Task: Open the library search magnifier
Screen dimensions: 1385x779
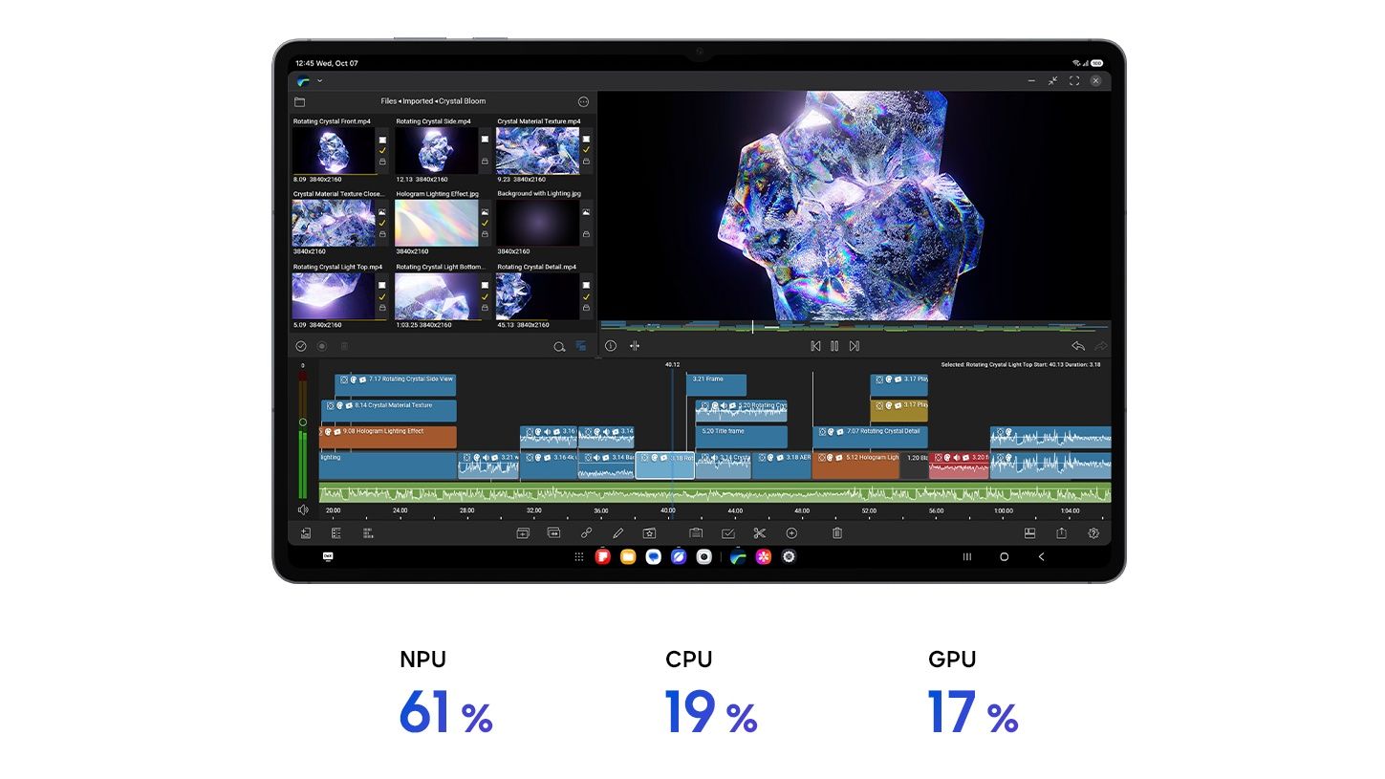Action: pyautogui.click(x=559, y=347)
